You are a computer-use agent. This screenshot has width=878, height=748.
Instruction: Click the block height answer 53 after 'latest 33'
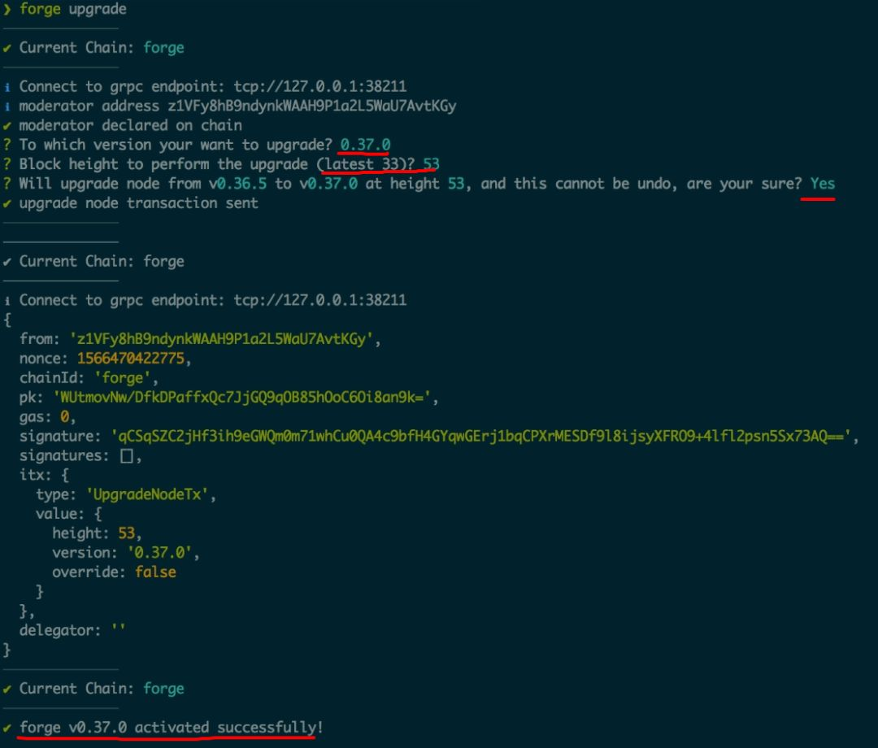coord(431,164)
